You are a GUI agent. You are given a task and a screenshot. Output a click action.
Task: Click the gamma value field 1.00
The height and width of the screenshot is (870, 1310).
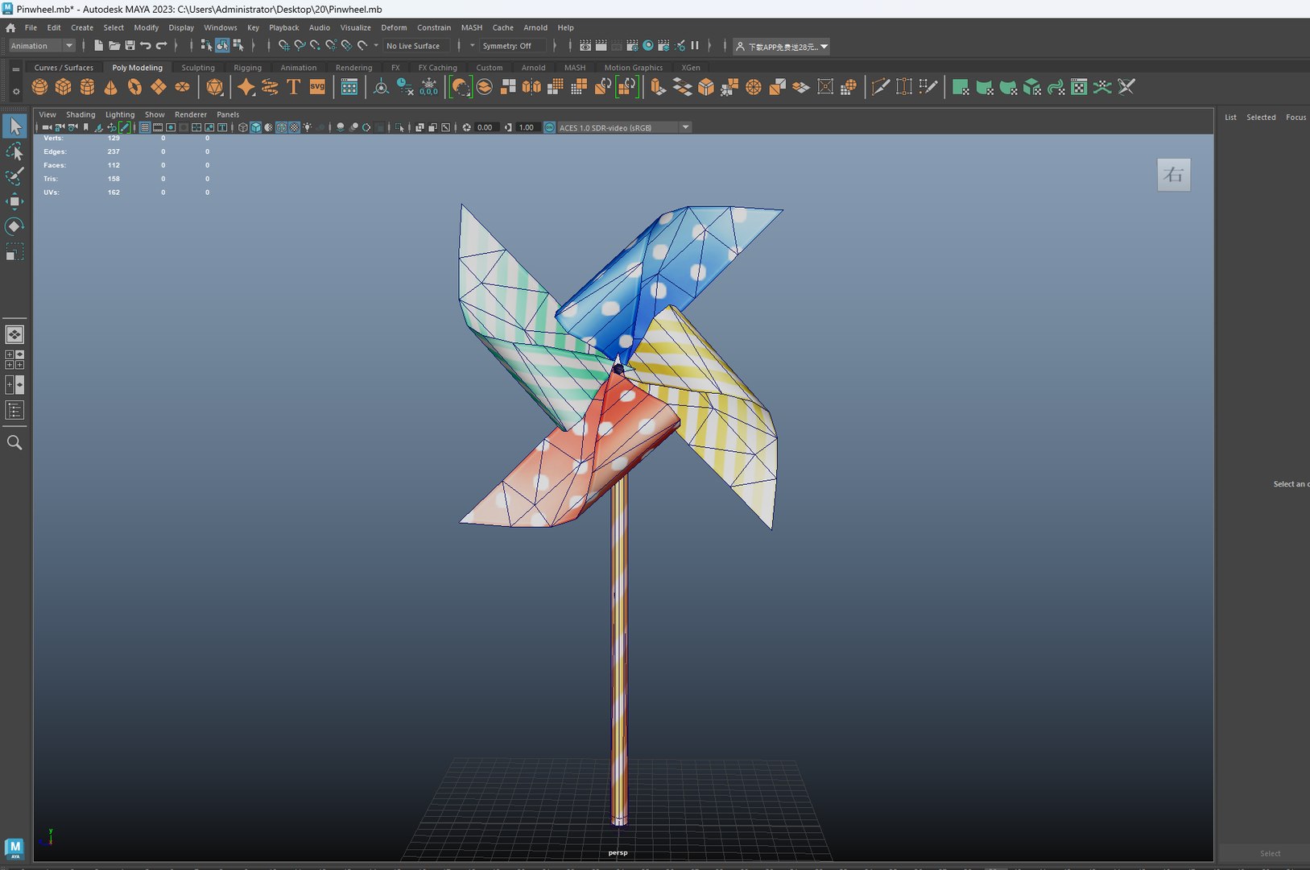[x=527, y=127]
